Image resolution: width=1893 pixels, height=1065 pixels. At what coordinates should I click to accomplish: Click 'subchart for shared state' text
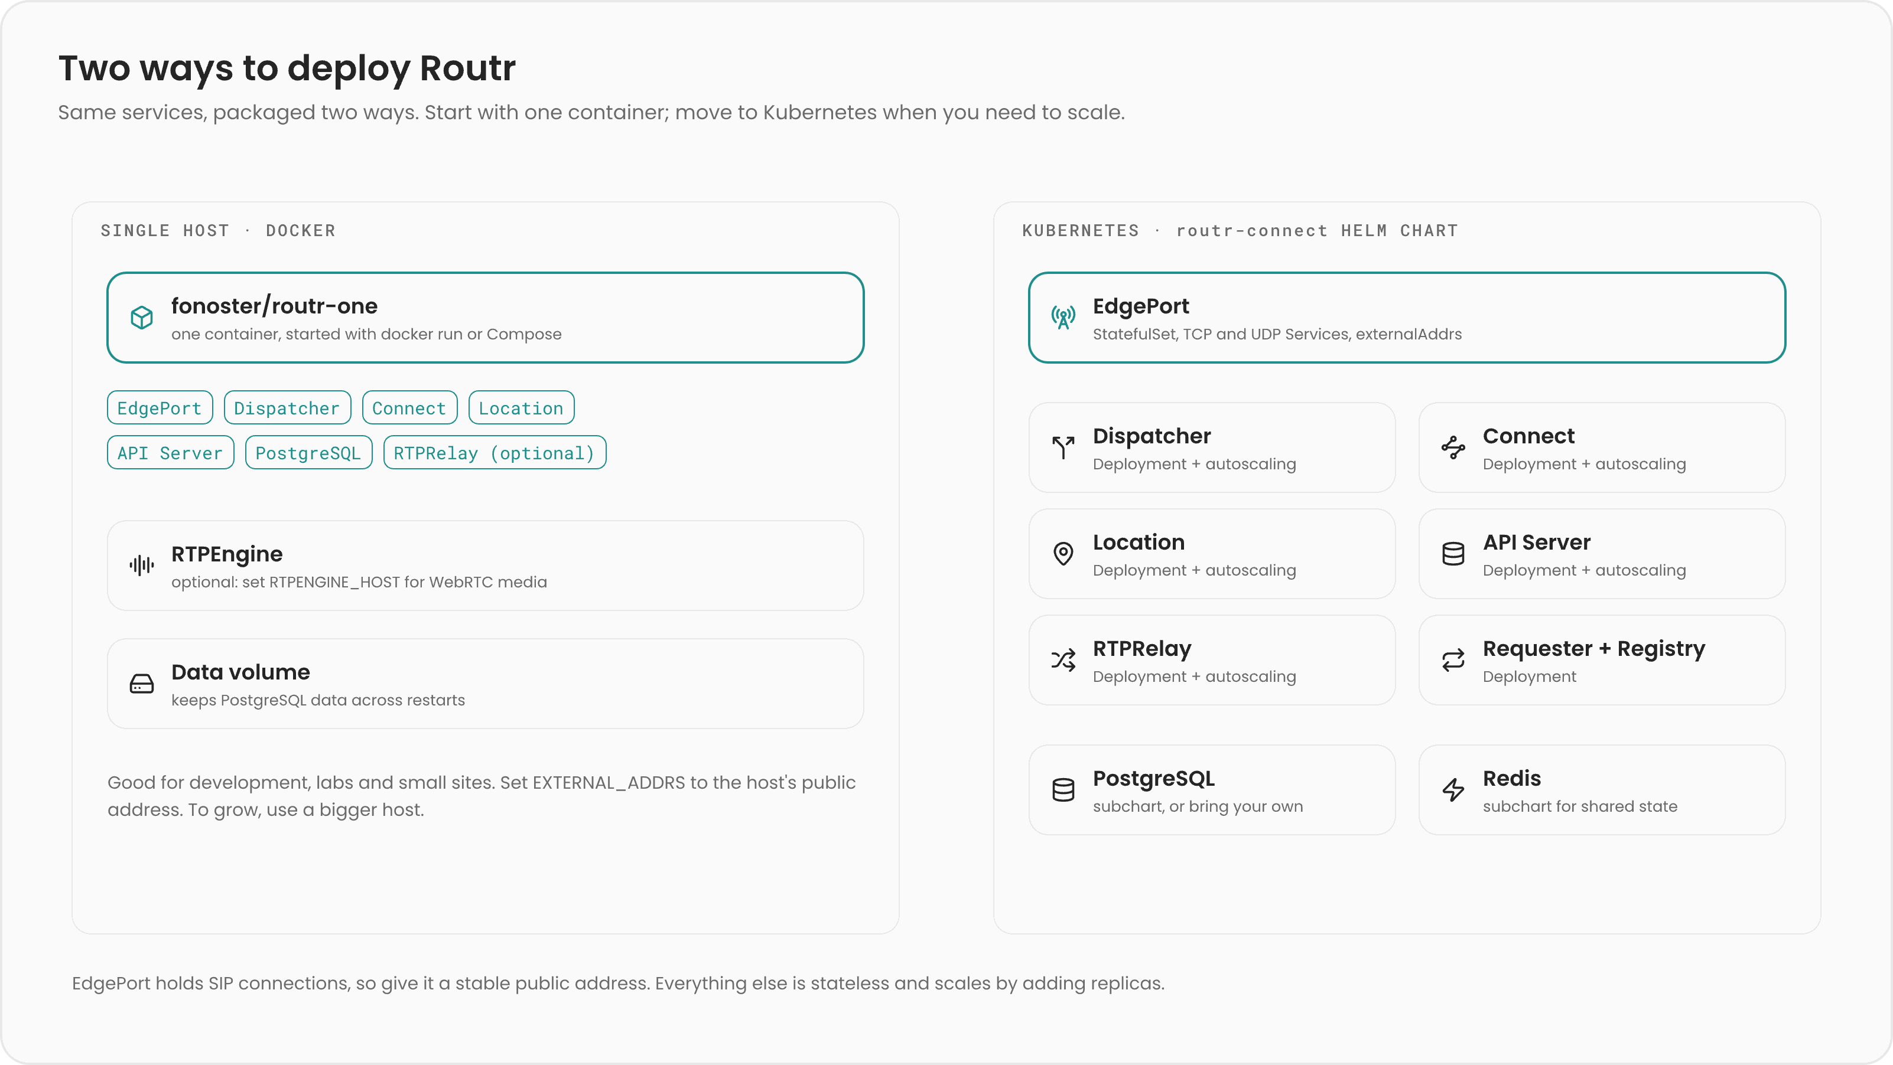tap(1580, 806)
